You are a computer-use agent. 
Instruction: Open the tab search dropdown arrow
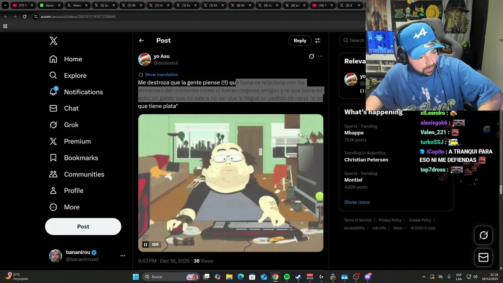click(x=5, y=6)
